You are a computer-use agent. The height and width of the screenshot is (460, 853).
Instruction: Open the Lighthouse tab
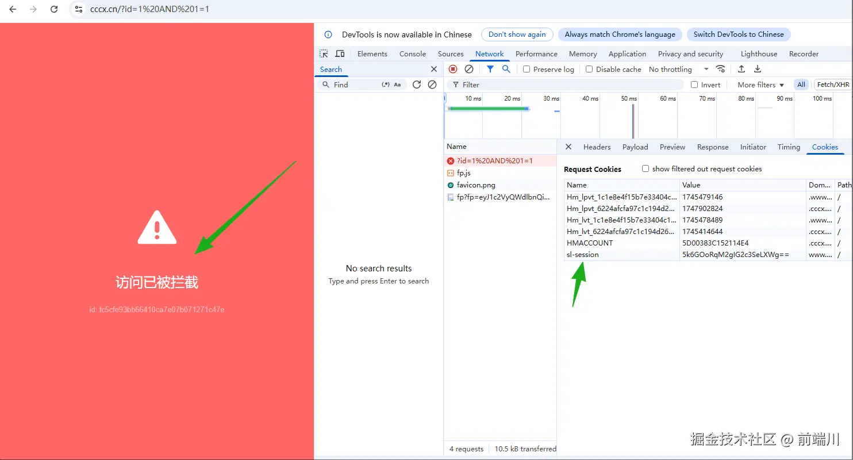759,53
